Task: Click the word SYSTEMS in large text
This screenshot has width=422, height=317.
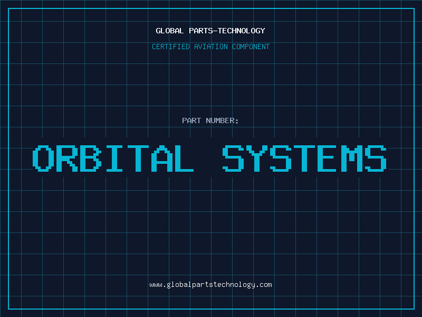Action: (304, 158)
